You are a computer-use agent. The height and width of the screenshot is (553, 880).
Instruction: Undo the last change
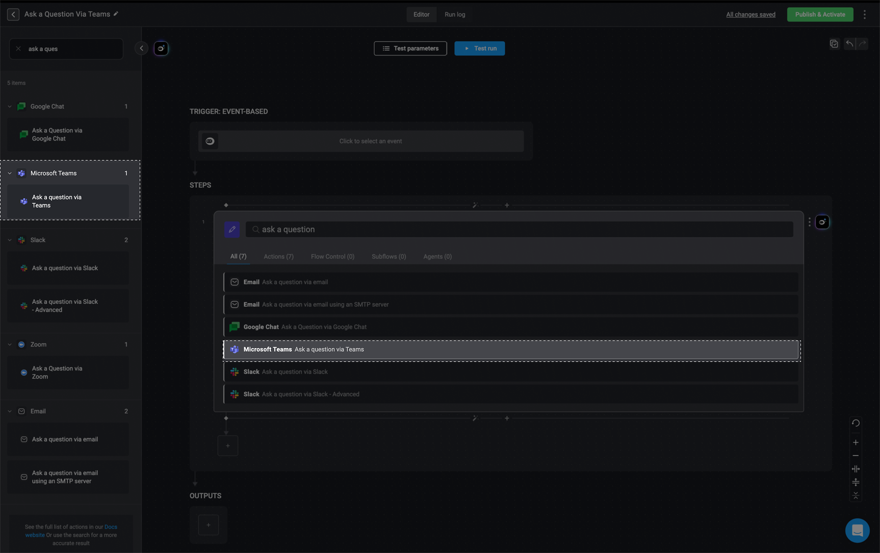(x=849, y=44)
